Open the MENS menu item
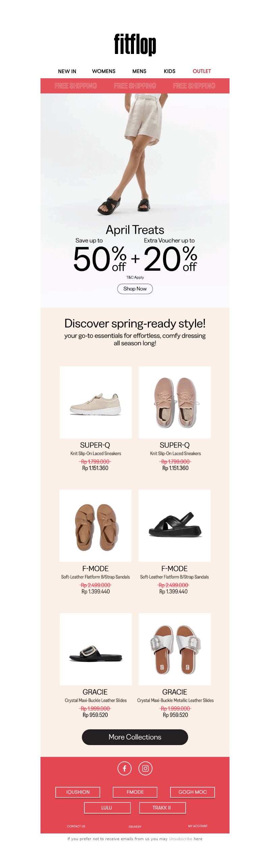 tap(139, 71)
